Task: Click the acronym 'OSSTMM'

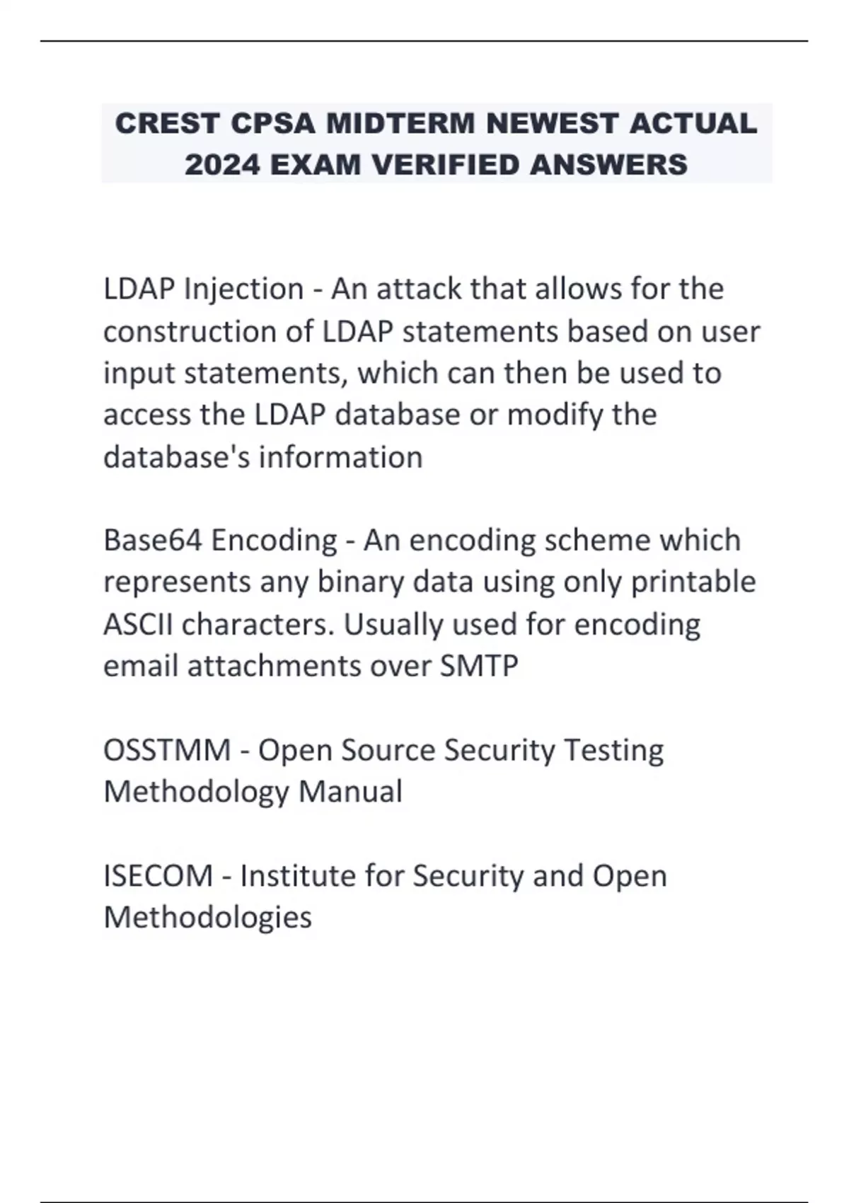Action: (167, 750)
